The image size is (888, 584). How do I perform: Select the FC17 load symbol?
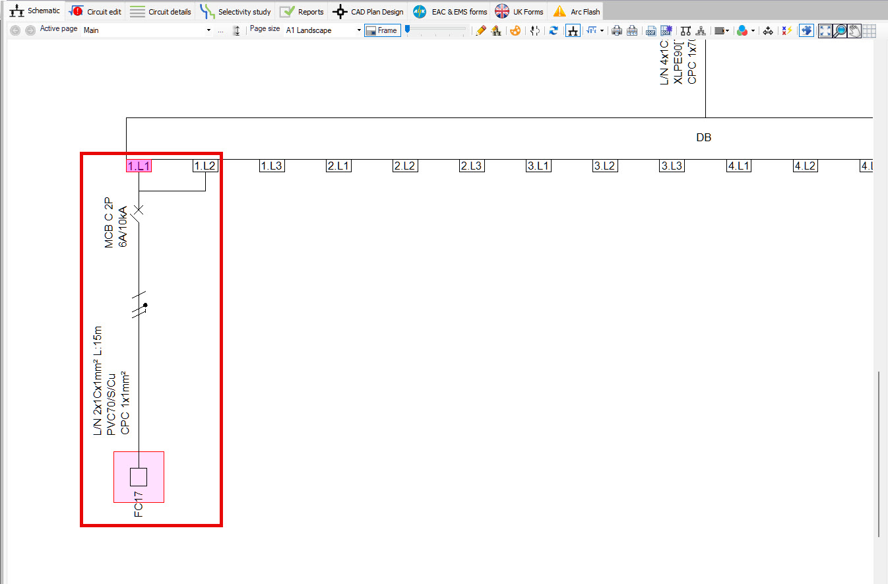(x=139, y=477)
